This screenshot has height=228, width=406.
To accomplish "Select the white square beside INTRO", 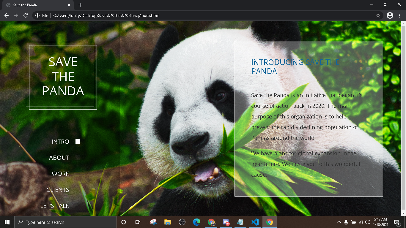I will pyautogui.click(x=78, y=142).
